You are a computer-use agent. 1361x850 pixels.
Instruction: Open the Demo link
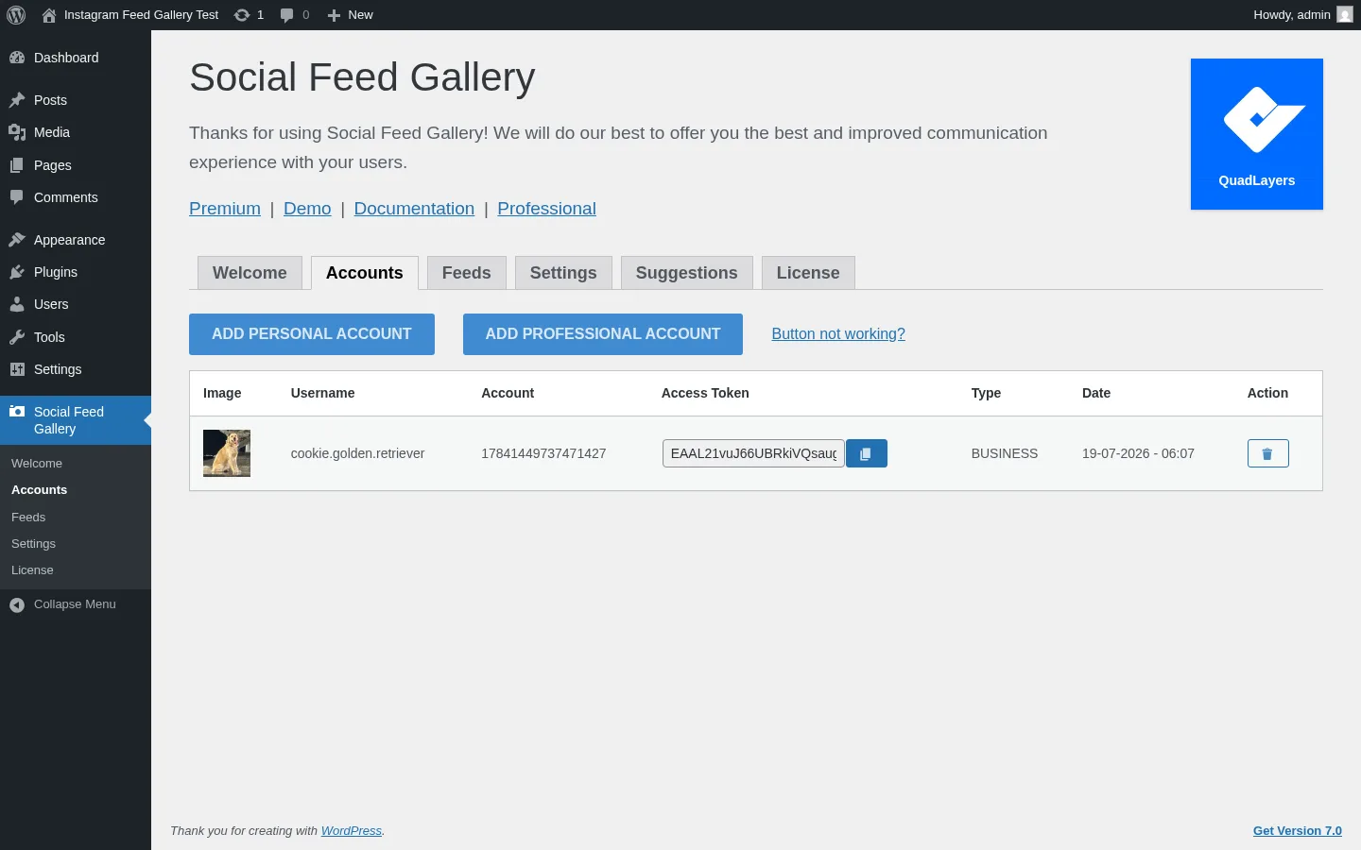(x=307, y=209)
